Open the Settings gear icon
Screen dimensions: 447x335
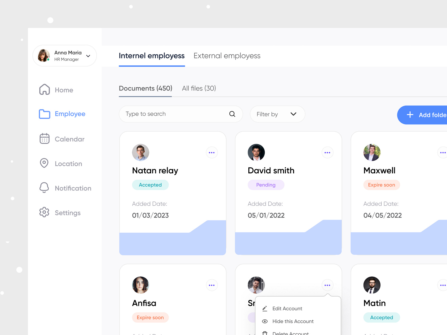click(44, 212)
